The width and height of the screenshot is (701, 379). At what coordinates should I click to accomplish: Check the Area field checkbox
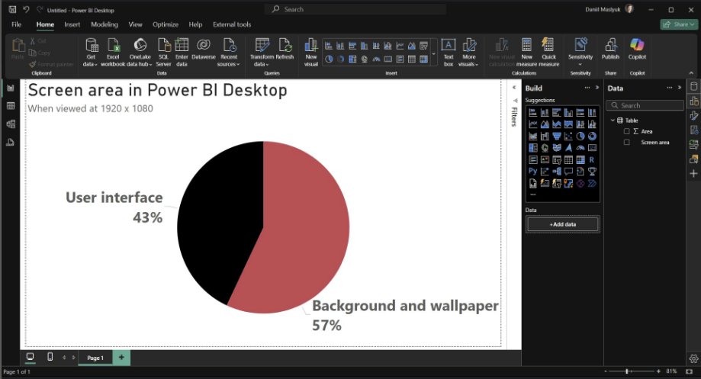pos(627,131)
